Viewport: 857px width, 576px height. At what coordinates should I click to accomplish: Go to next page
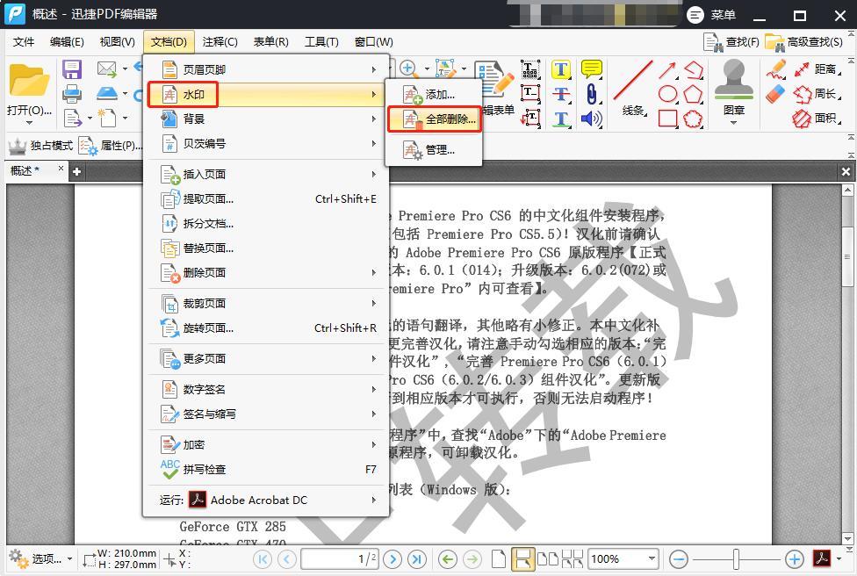[392, 559]
